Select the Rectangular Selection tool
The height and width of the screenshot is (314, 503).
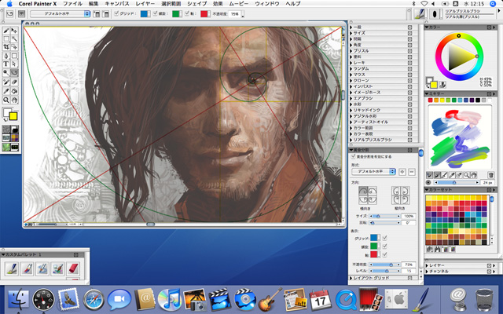click(6, 39)
